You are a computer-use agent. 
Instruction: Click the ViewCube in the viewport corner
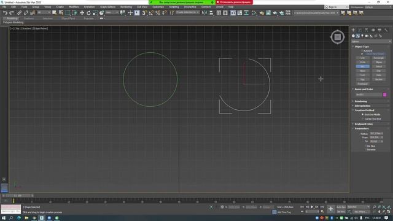337,37
